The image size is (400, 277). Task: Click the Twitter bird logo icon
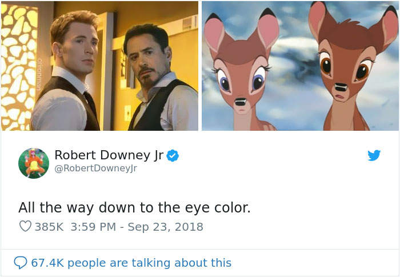pos(374,155)
